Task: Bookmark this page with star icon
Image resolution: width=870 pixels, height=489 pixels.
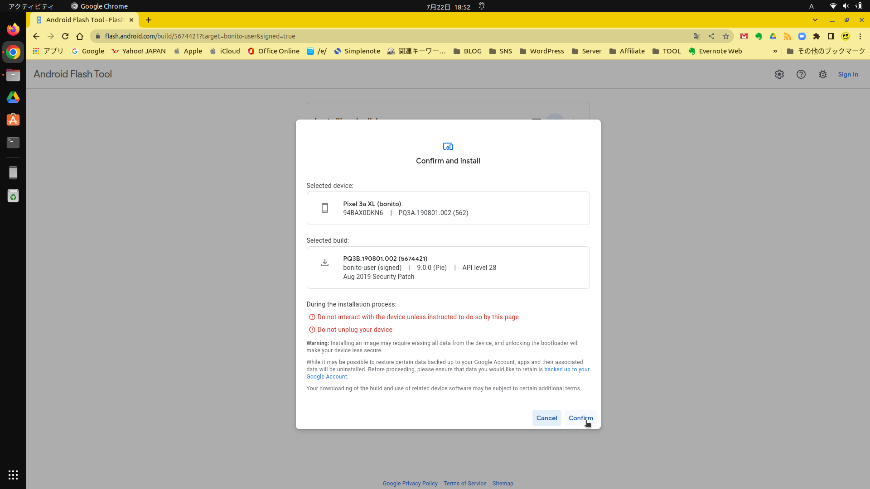Action: point(726,36)
